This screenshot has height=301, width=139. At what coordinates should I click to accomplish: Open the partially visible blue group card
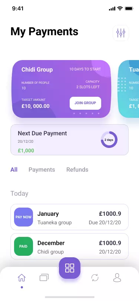pos(129,89)
